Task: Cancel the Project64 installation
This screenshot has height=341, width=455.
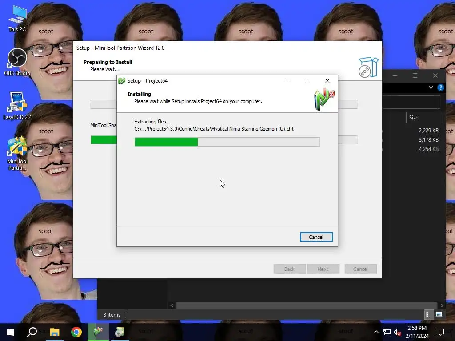Action: [316, 237]
